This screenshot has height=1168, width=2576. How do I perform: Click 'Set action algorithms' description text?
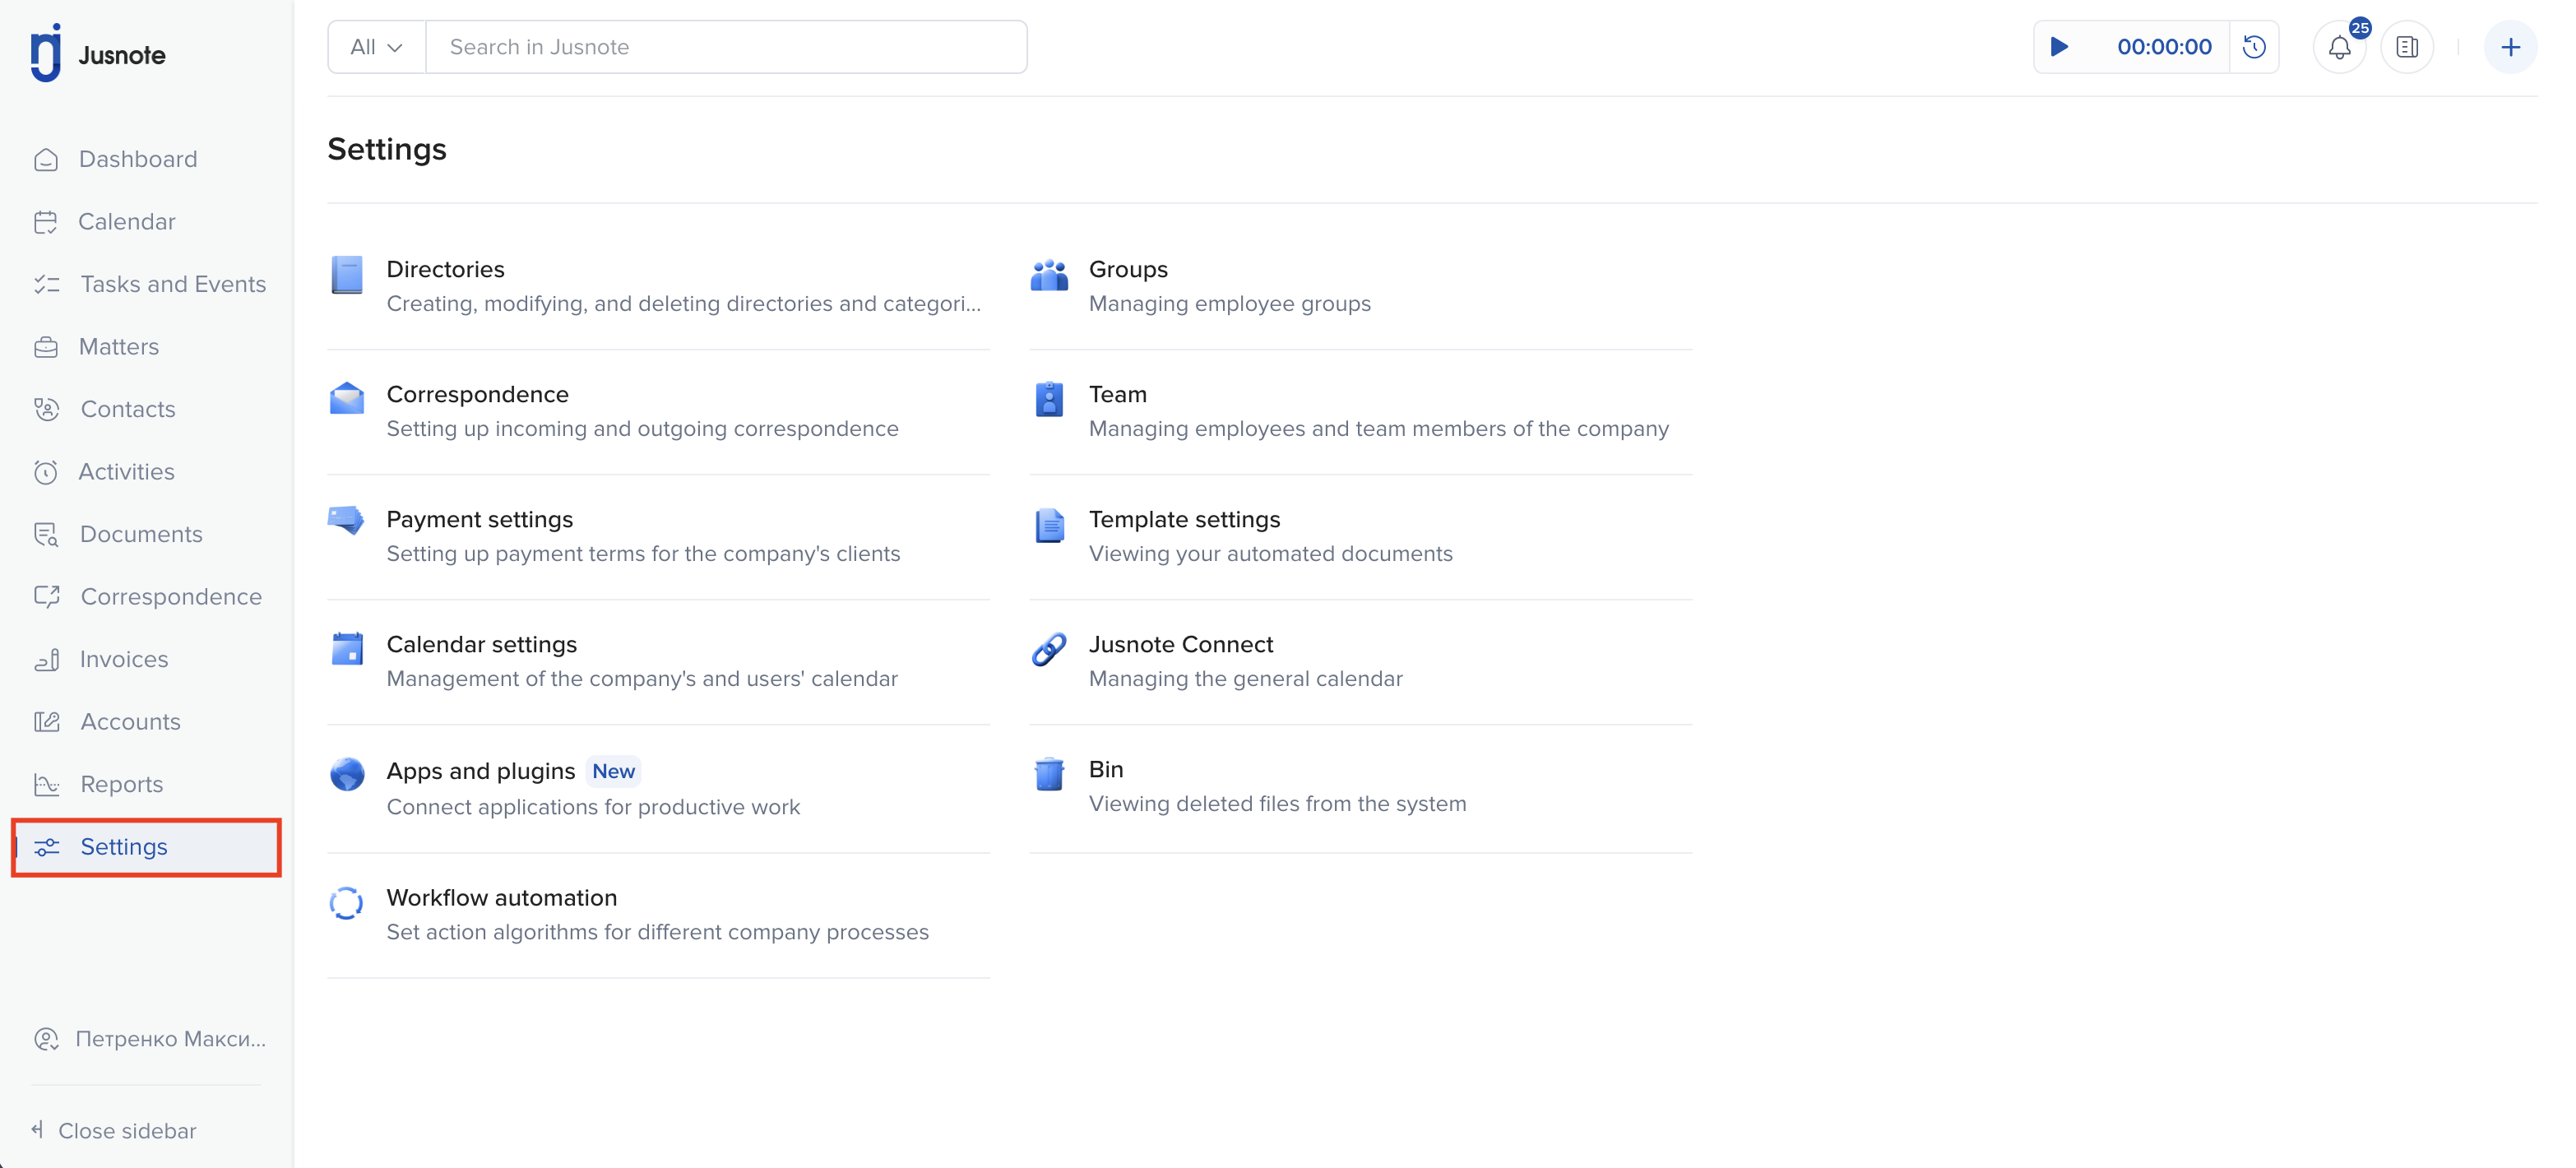coord(658,932)
